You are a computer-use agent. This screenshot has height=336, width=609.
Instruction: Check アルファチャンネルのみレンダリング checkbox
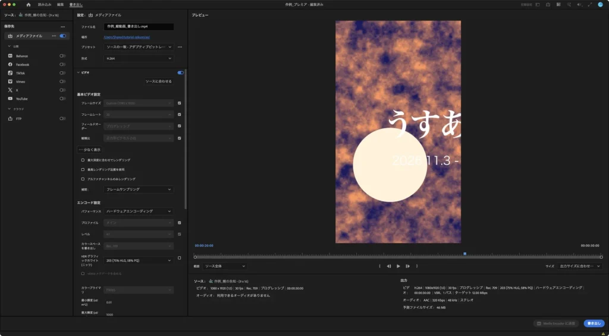click(83, 179)
